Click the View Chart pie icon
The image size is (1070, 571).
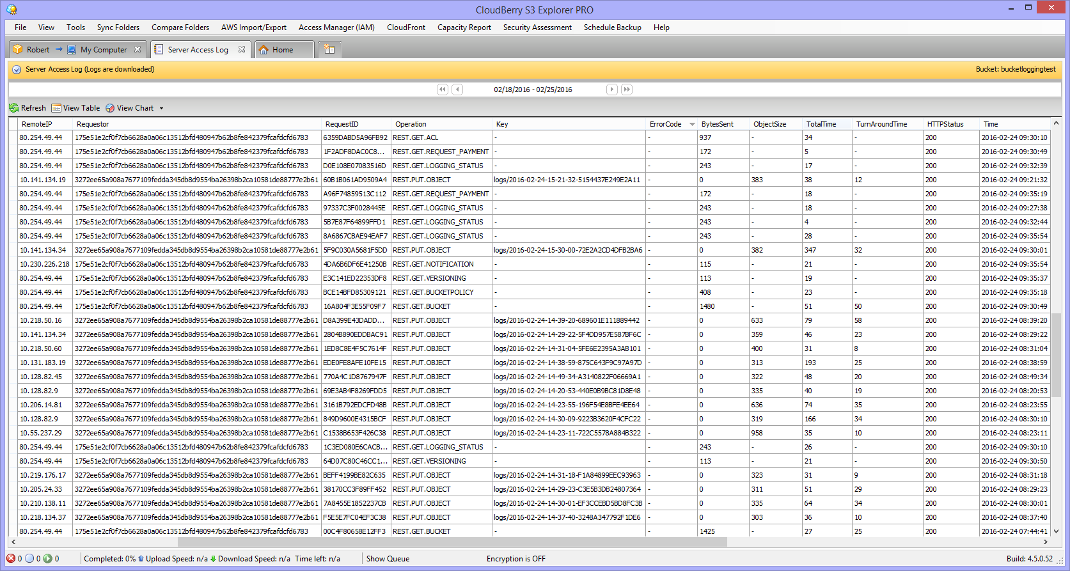(x=110, y=108)
